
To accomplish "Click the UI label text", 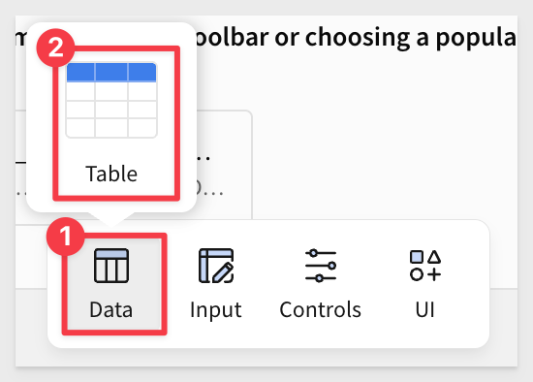I will click(425, 309).
